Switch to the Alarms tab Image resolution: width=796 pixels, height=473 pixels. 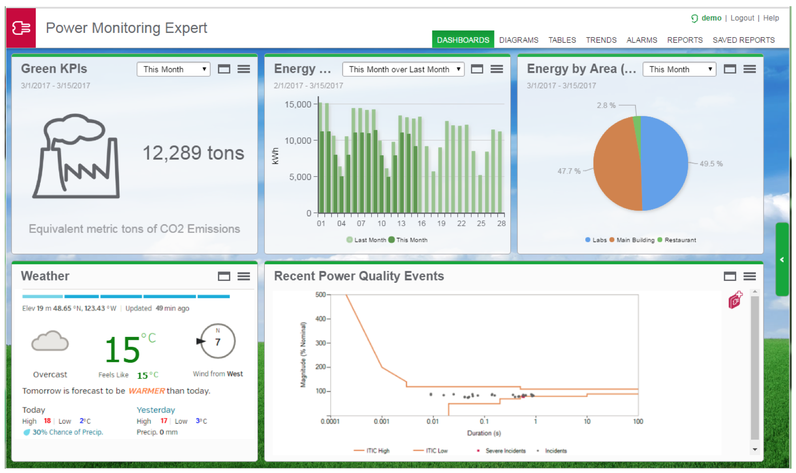tap(642, 40)
